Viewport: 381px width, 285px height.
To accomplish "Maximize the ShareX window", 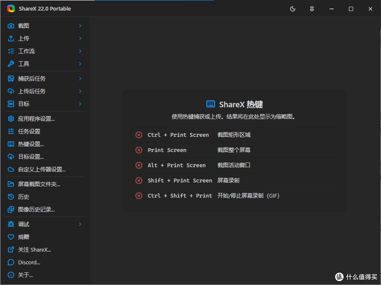I will click(x=351, y=9).
